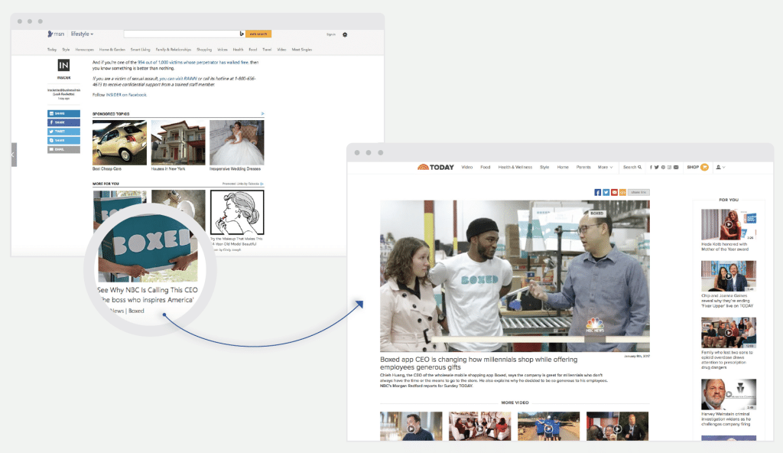Open the Parents menu on TODAY
783x453 pixels.
click(583, 167)
